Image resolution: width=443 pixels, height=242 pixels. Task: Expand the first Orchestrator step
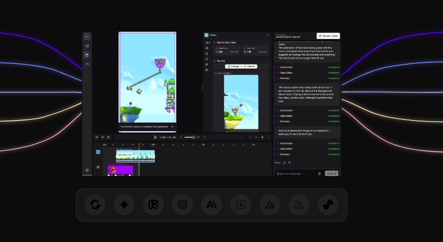[286, 67]
